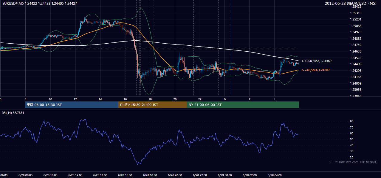The image size is (381, 178).
Task: Select the NY 21:00-06:00 JST session bar
Action: click(243, 105)
